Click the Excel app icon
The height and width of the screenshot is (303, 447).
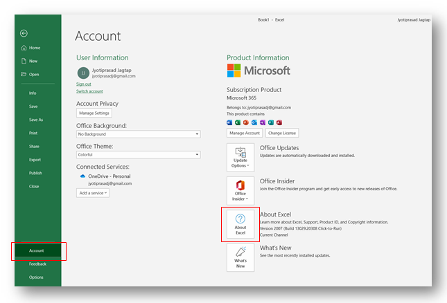coord(238,122)
